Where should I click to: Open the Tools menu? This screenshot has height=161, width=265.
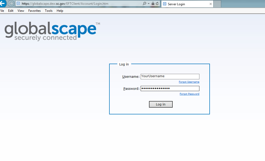[49, 11]
